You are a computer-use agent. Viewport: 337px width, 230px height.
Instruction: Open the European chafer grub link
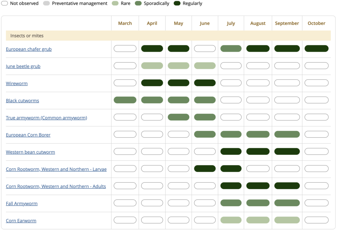[29, 49]
